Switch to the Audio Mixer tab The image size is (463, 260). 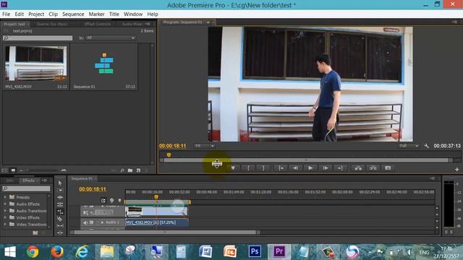132,24
